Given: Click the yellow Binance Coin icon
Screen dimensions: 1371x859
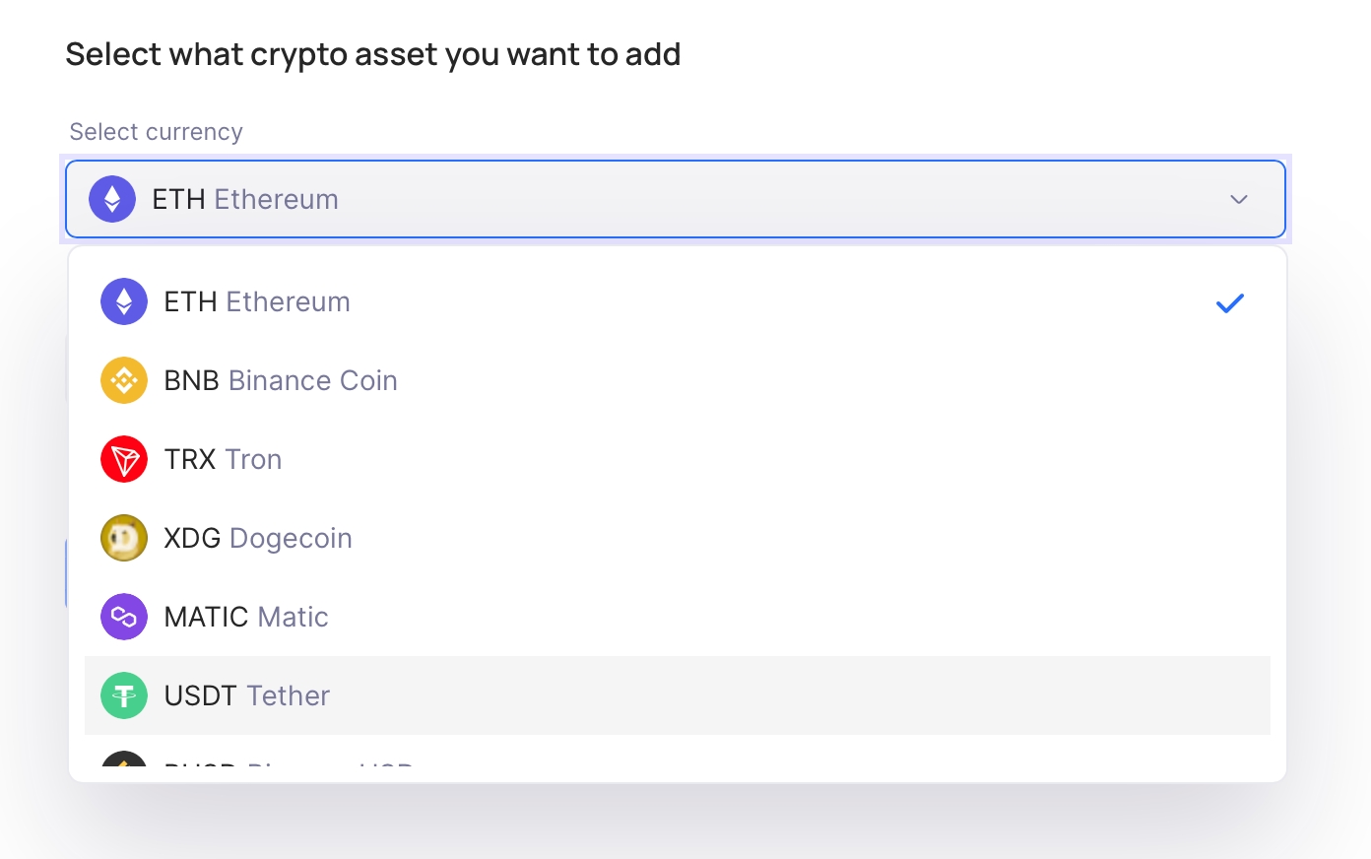Looking at the screenshot, I should pos(124,380).
